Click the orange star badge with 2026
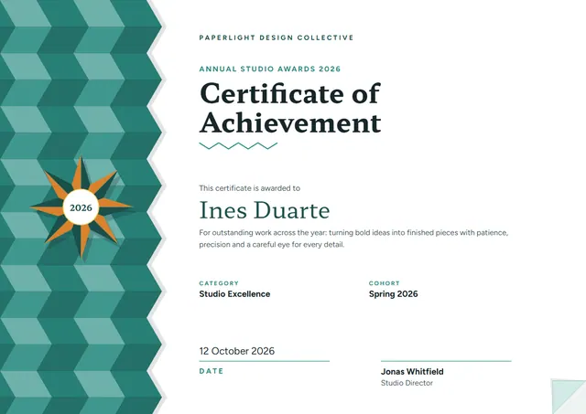The width and height of the screenshot is (586, 414). [81, 207]
